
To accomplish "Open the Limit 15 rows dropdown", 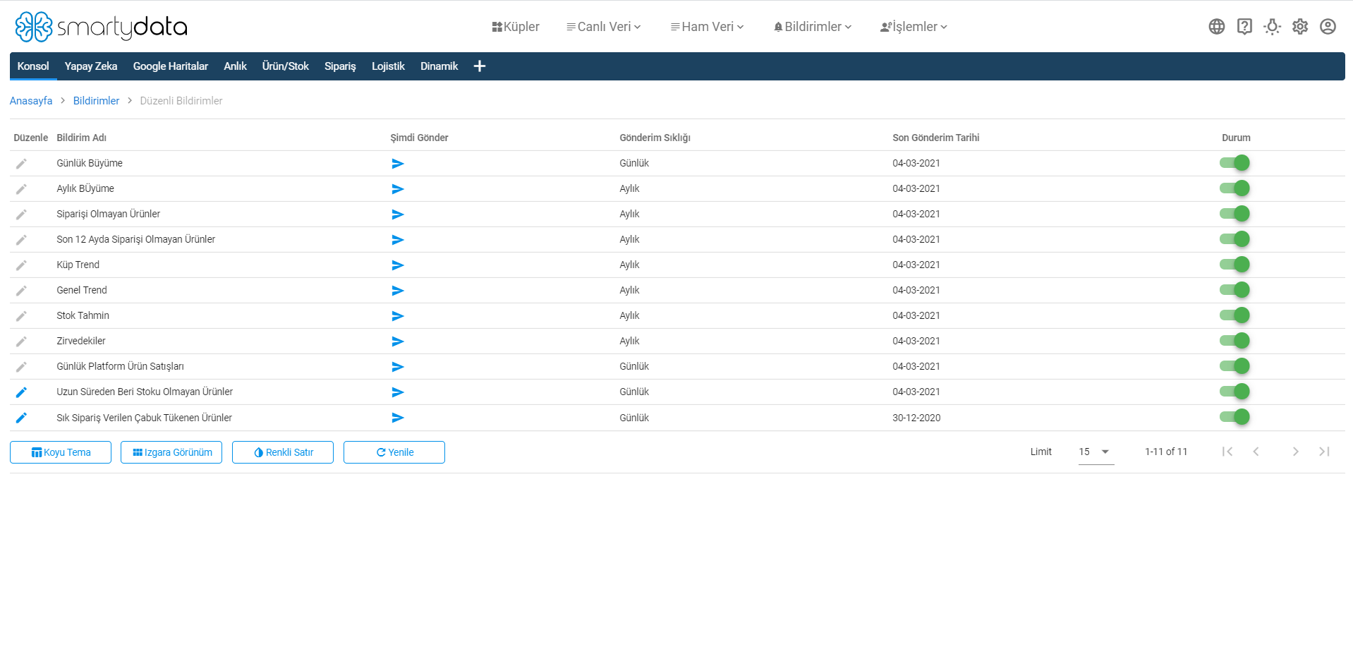I will [1096, 452].
